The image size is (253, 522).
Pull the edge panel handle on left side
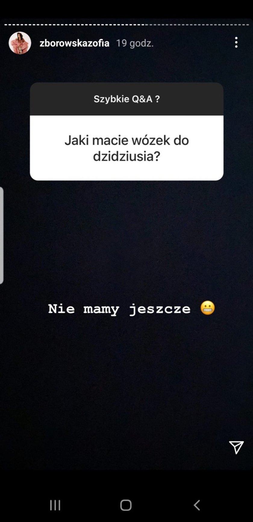click(x=2, y=236)
